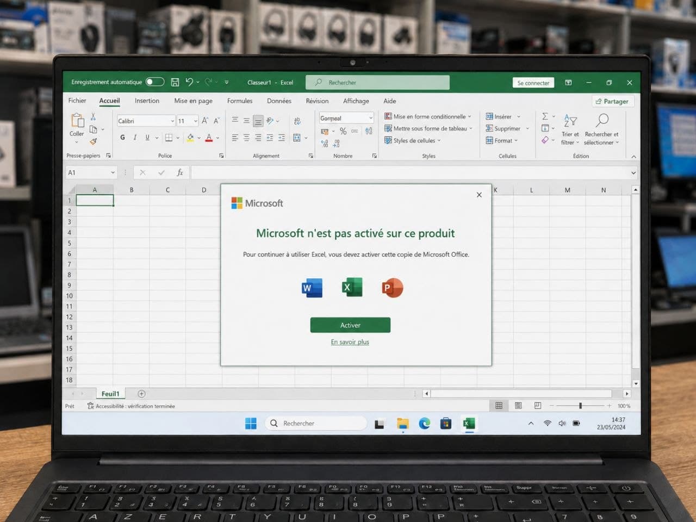696x522 pixels.
Task: Toggle underline formatting button
Action: [147, 138]
